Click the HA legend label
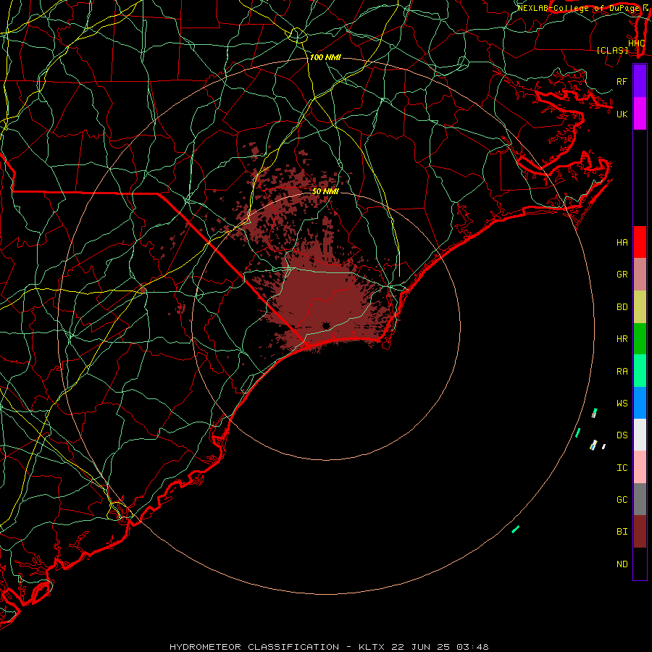 click(622, 242)
